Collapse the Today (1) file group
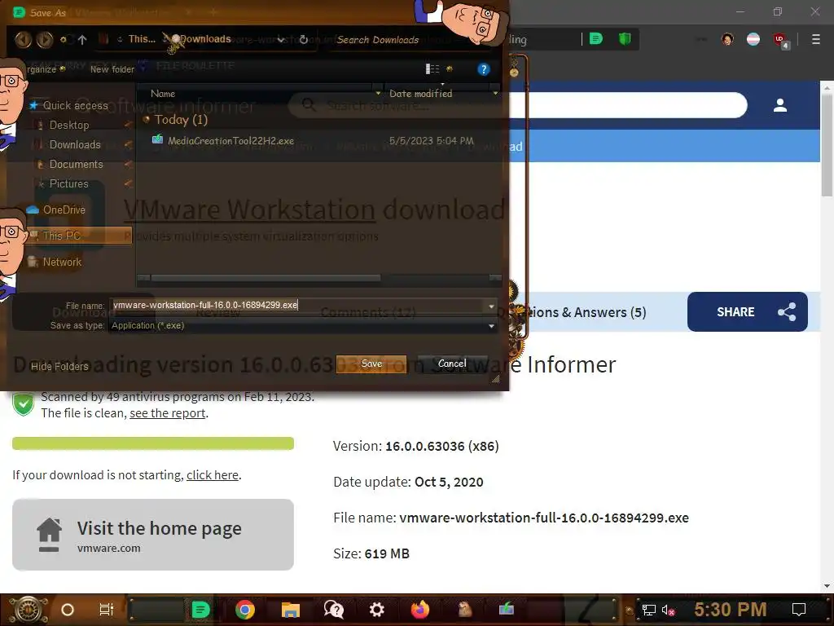This screenshot has width=834, height=626. tap(147, 119)
